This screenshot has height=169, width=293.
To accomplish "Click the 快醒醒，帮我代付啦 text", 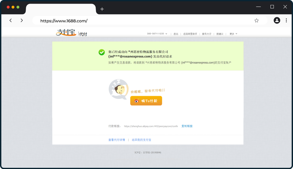I will 148,91.
